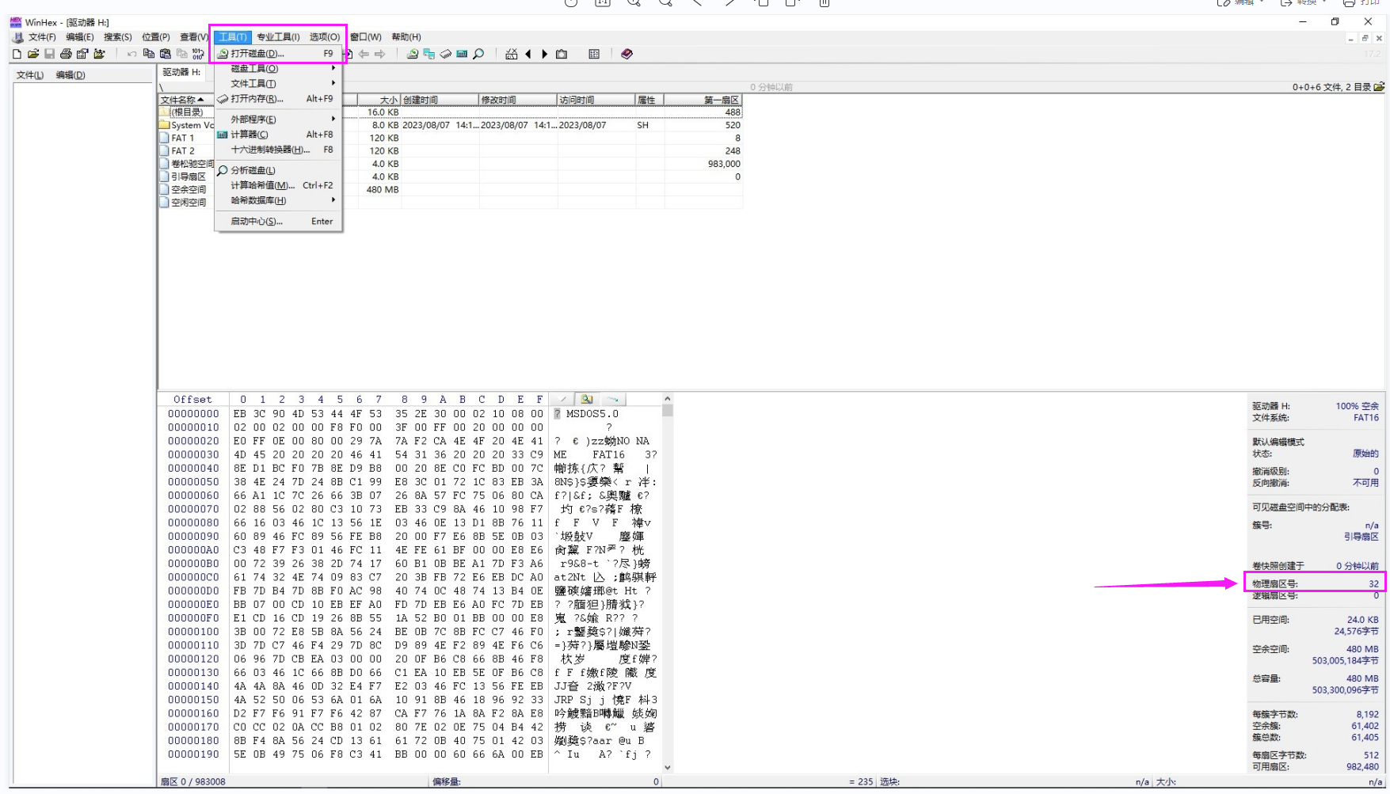
Task: Click the Forward navigation arrow icon
Action: [x=379, y=54]
